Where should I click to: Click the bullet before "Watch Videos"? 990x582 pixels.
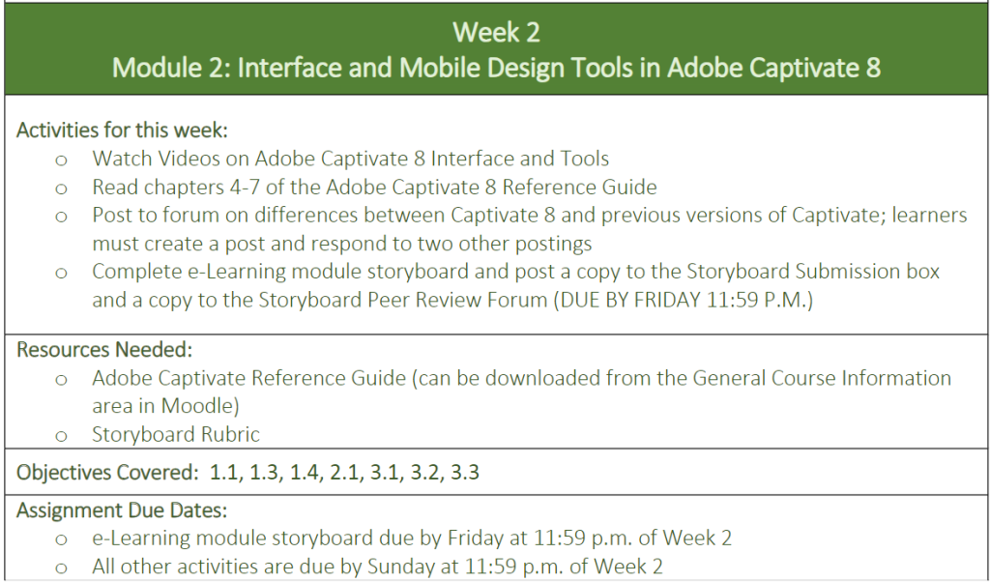click(62, 160)
